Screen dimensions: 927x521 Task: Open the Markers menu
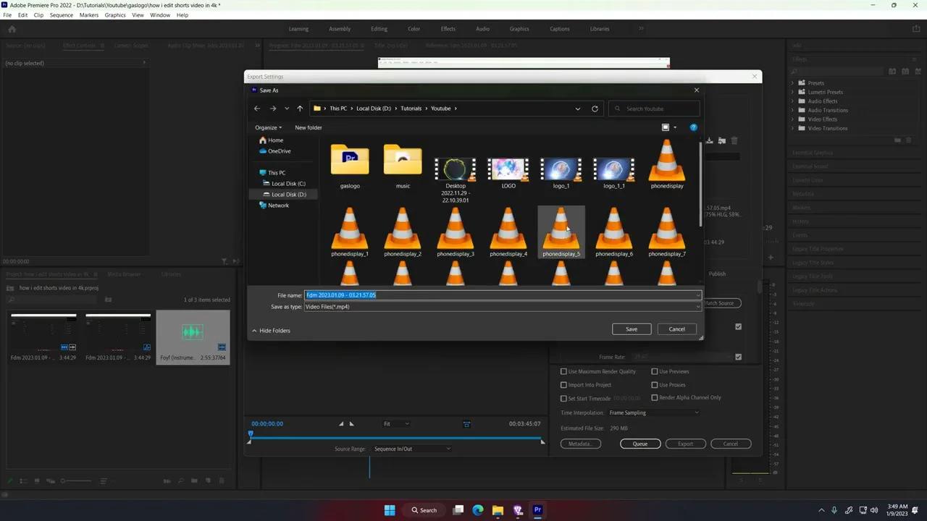point(88,14)
